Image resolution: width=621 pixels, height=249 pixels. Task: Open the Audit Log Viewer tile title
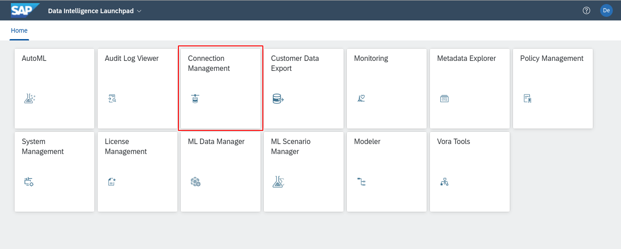(x=132, y=58)
